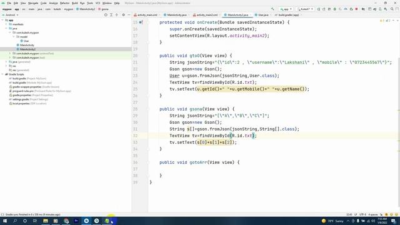Collapse the java folder node

(6, 29)
